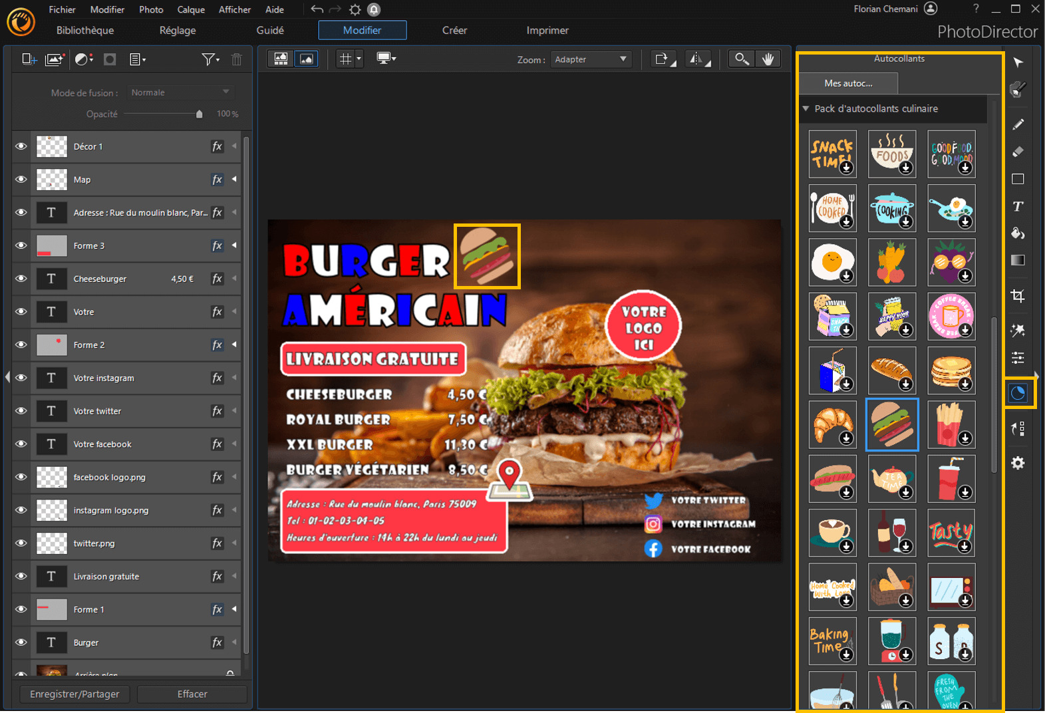The width and height of the screenshot is (1045, 713).
Task: Open the Afficher menu
Action: tap(235, 9)
